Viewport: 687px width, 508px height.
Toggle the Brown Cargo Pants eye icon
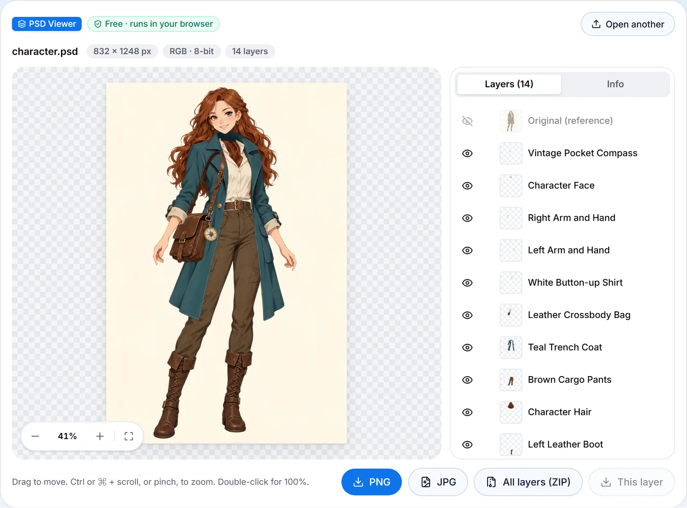tap(467, 380)
